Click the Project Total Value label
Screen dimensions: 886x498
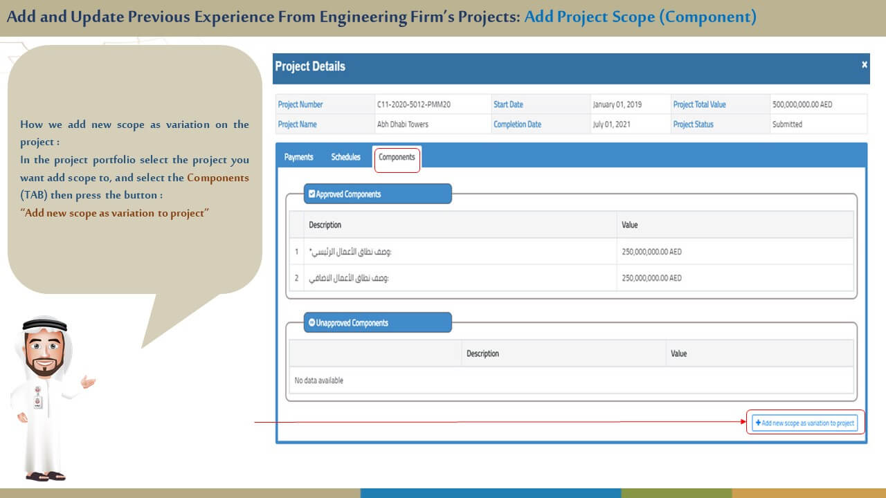click(x=699, y=104)
